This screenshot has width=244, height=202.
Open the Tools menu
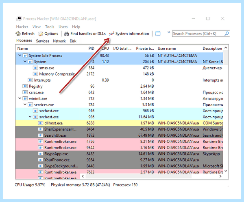tap(50, 27)
